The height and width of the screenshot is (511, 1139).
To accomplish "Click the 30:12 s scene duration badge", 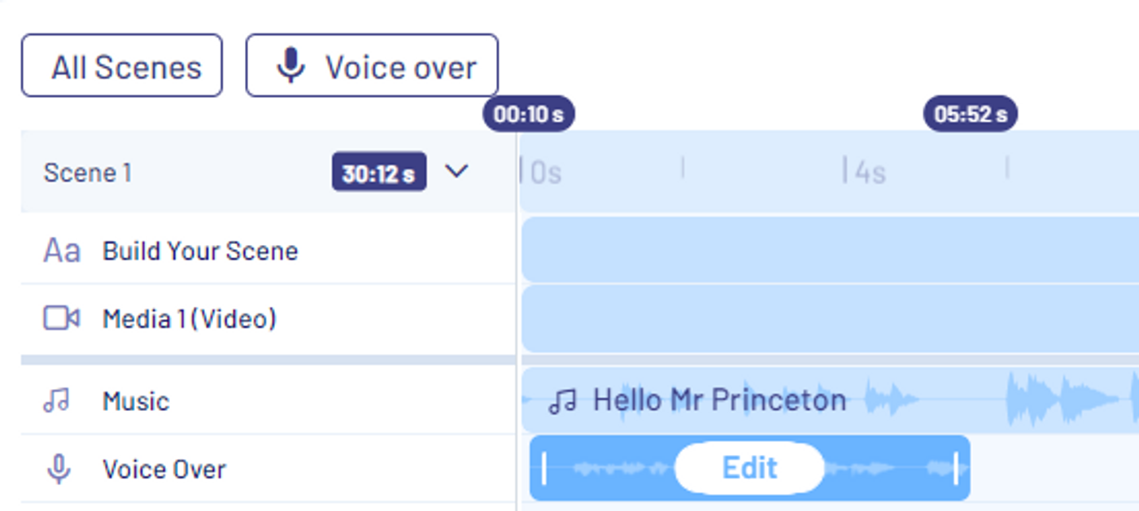I will point(379,172).
